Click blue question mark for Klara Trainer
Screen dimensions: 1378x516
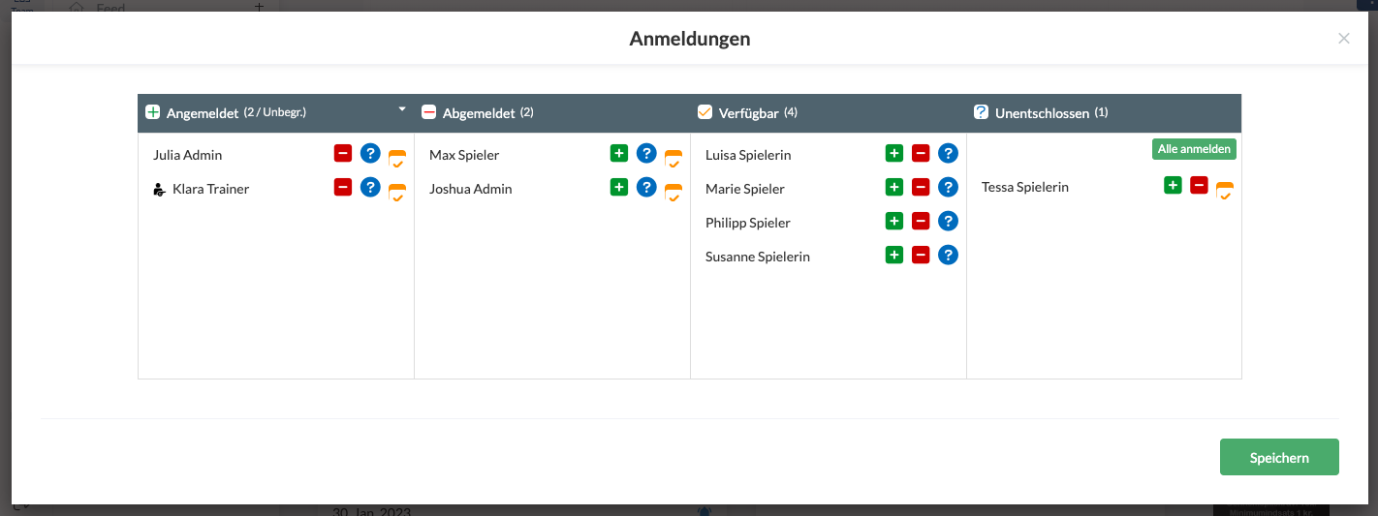(x=370, y=188)
